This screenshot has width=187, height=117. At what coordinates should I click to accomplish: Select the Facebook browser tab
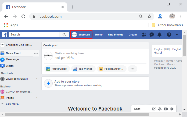35,7
